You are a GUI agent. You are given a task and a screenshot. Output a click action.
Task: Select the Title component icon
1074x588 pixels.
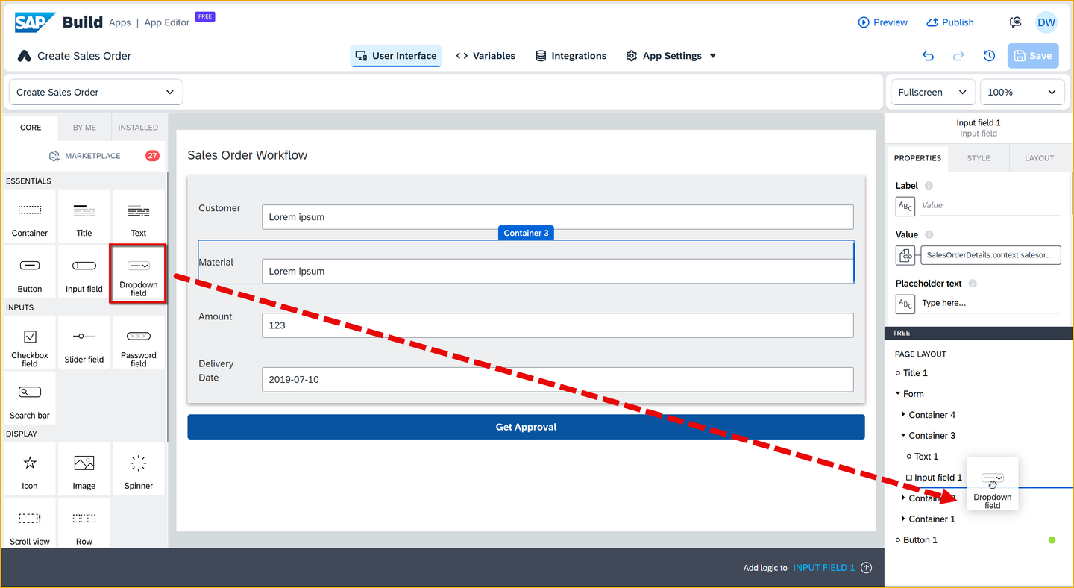tap(84, 216)
